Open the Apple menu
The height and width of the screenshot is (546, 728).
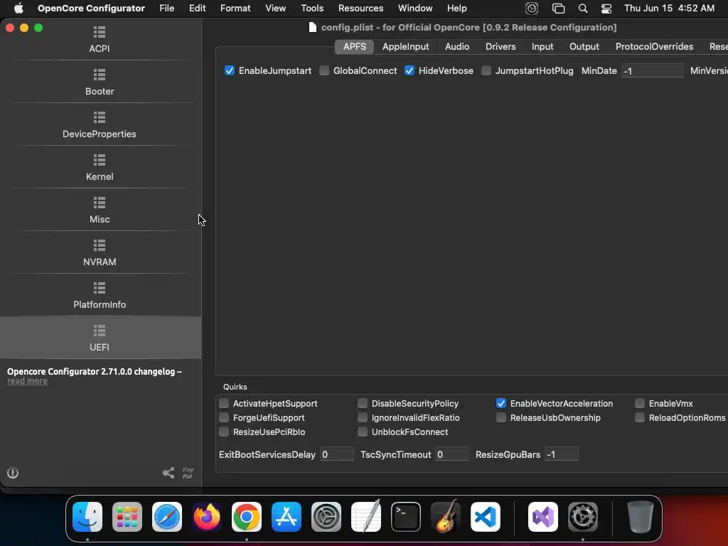(18, 9)
